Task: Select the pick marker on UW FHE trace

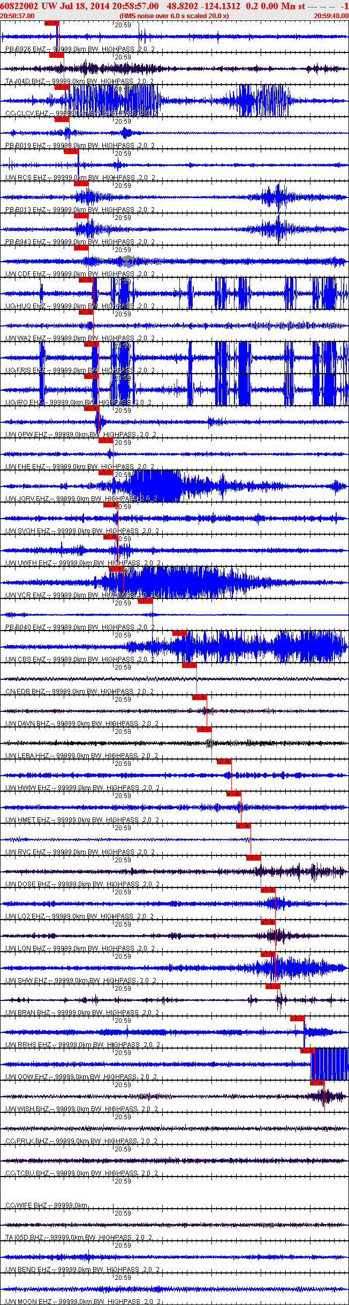Action: (106, 441)
